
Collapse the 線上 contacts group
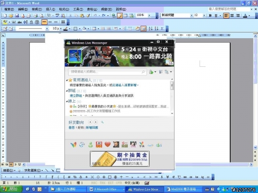(x=67, y=101)
